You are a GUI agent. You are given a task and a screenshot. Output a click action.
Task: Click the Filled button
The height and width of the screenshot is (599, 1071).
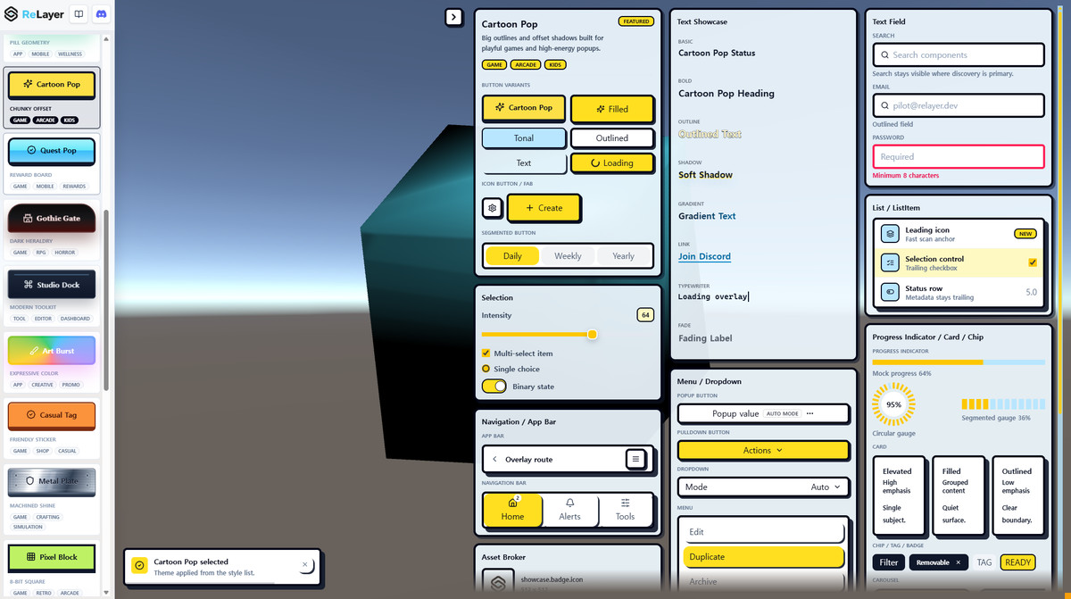coord(612,109)
